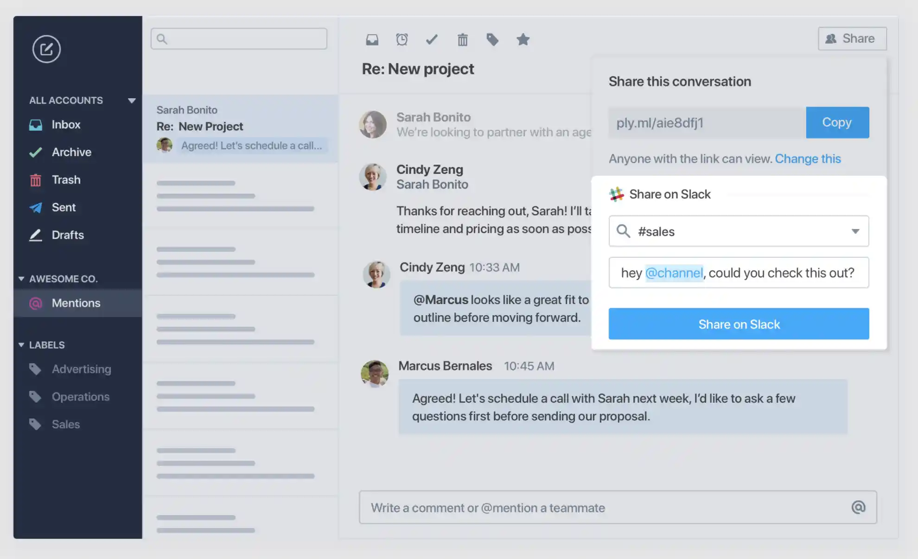Collapse the Labels section
This screenshot has height=559, width=918.
pos(21,345)
